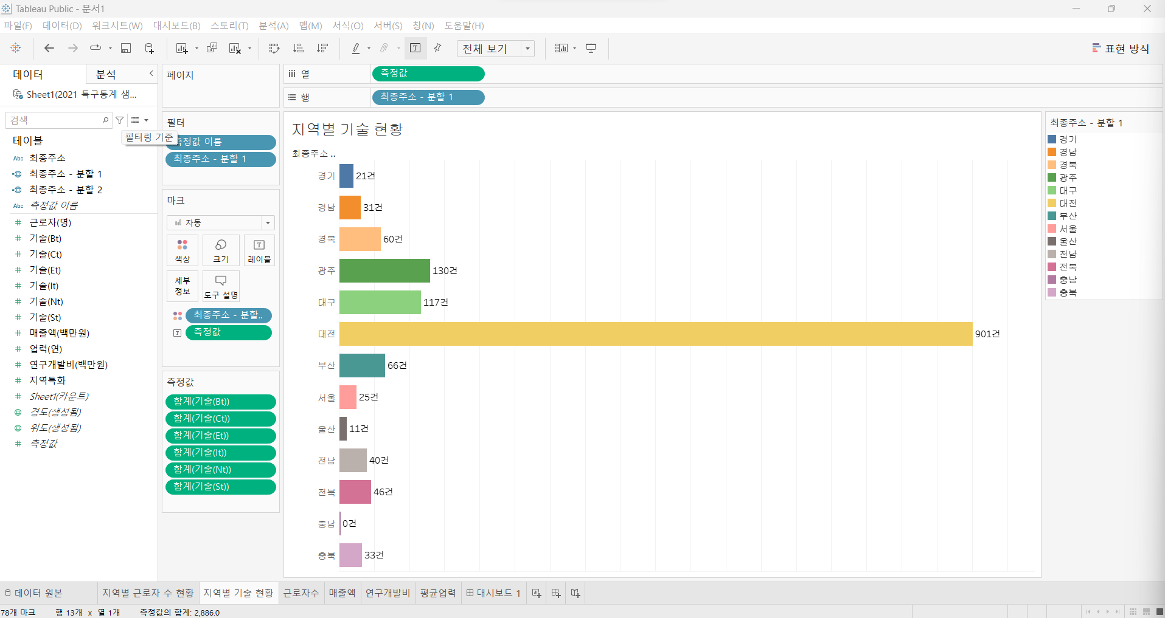Click the 대전 yellow color swatch in legend
This screenshot has width=1165, height=618.
pyautogui.click(x=1052, y=203)
